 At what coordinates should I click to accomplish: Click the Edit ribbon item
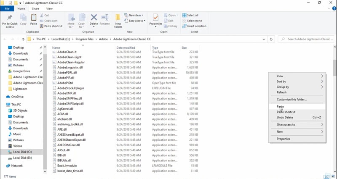tap(169, 21)
